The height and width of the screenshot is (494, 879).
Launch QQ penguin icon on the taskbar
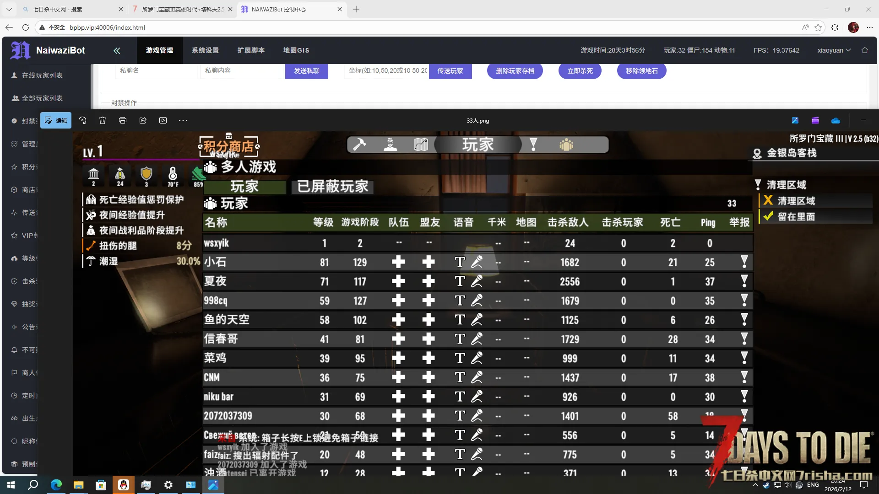click(123, 485)
